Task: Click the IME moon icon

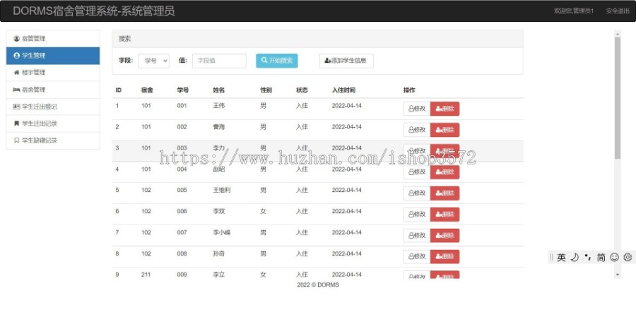Action: (575, 258)
